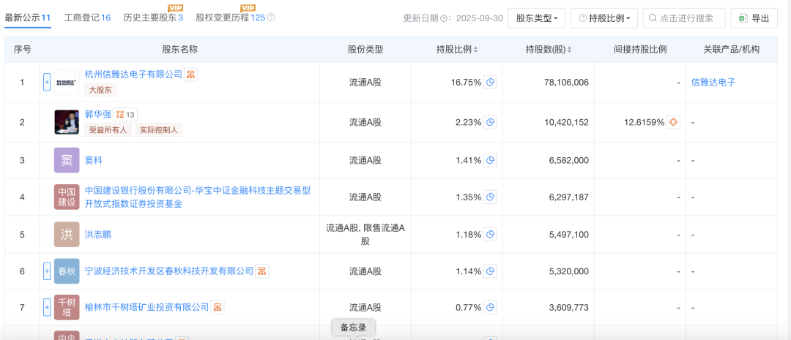Click the 实际控制人 tag
Image resolution: width=791 pixels, height=340 pixels.
coord(159,129)
